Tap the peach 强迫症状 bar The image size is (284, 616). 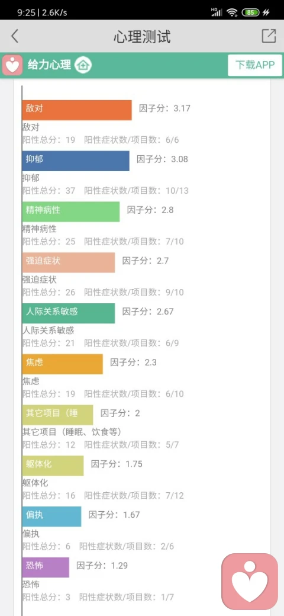tap(69, 262)
